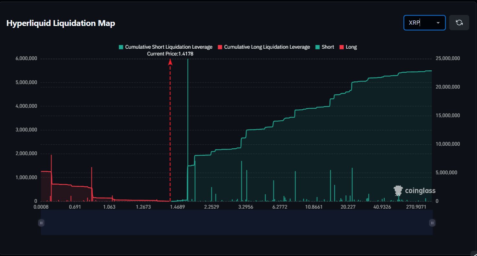Open the XRP coin dropdown arrow
This screenshot has width=477, height=256.
click(438, 23)
